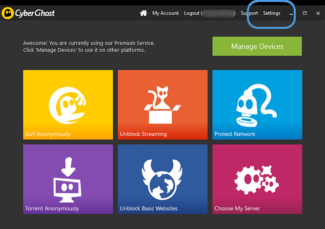Minimize the CyberGhost window
Screen dimensions: 325x229
(291, 14)
